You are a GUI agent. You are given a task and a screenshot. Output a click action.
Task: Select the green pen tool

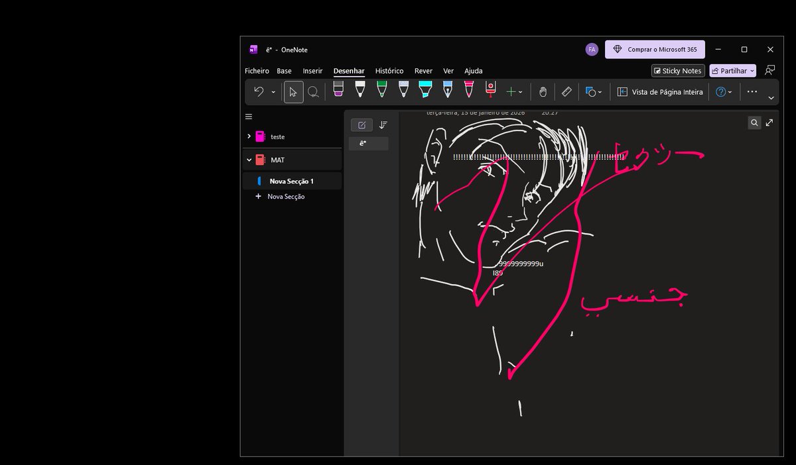click(x=382, y=89)
